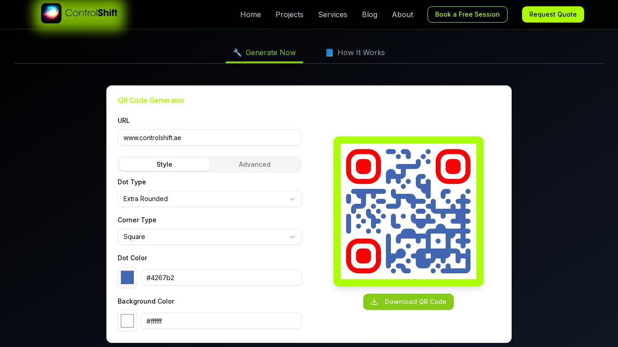Viewport: 618px width, 347px height.
Task: Go to Projects in the navigation
Action: coord(290,14)
